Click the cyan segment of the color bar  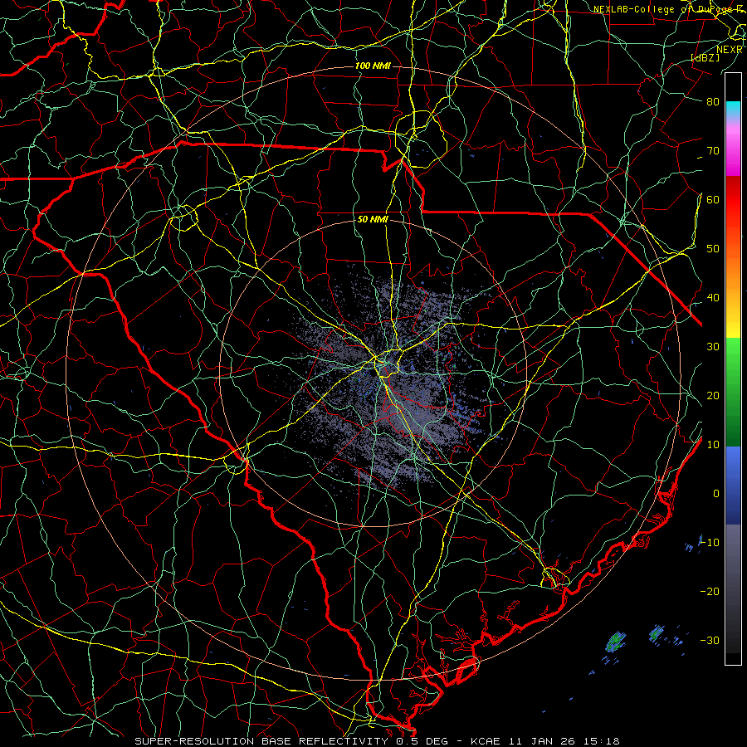733,110
